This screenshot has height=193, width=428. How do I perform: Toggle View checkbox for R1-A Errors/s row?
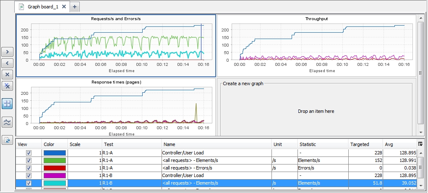coord(29,168)
